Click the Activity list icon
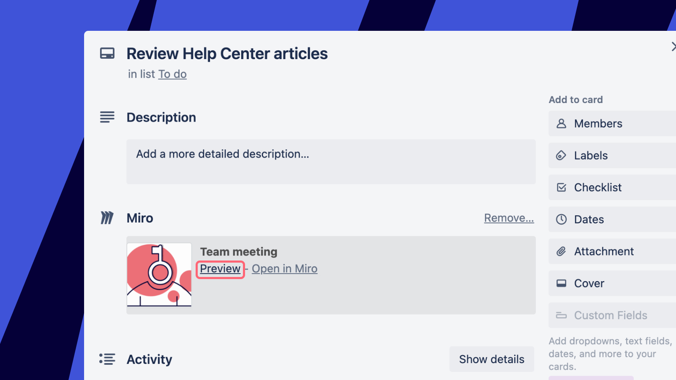This screenshot has height=380, width=676. pos(107,359)
